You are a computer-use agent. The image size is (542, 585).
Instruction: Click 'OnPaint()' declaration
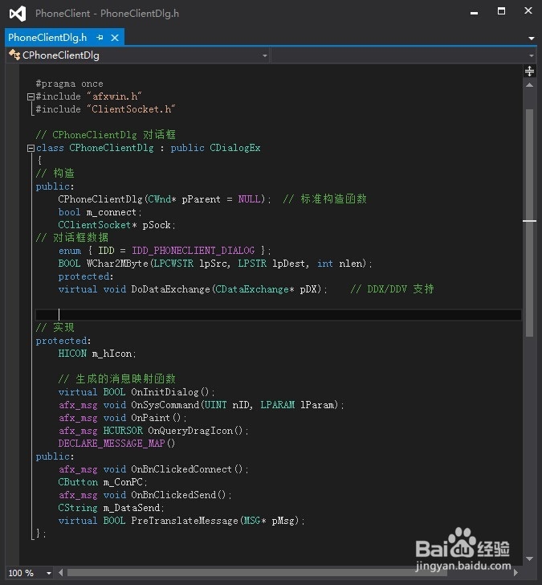(x=158, y=418)
